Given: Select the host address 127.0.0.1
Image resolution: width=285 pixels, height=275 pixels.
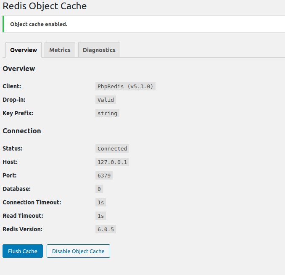Looking at the screenshot, I should (x=112, y=162).
